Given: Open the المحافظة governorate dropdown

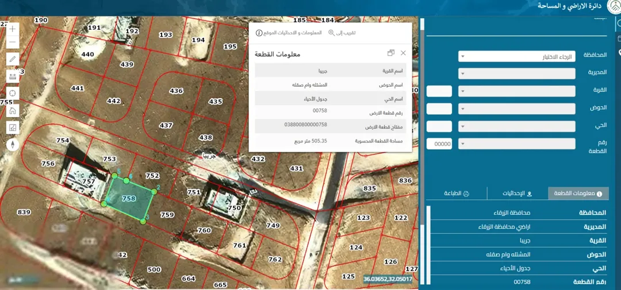Looking at the screenshot, I should [516, 56].
